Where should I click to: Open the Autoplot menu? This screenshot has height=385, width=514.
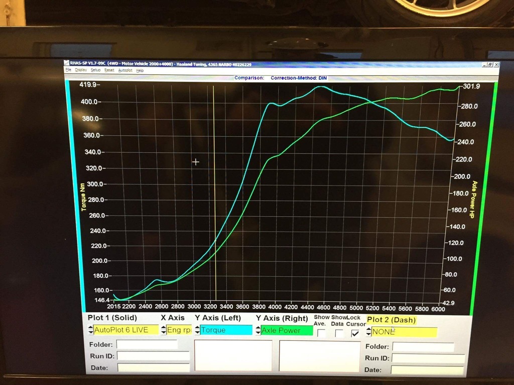125,70
